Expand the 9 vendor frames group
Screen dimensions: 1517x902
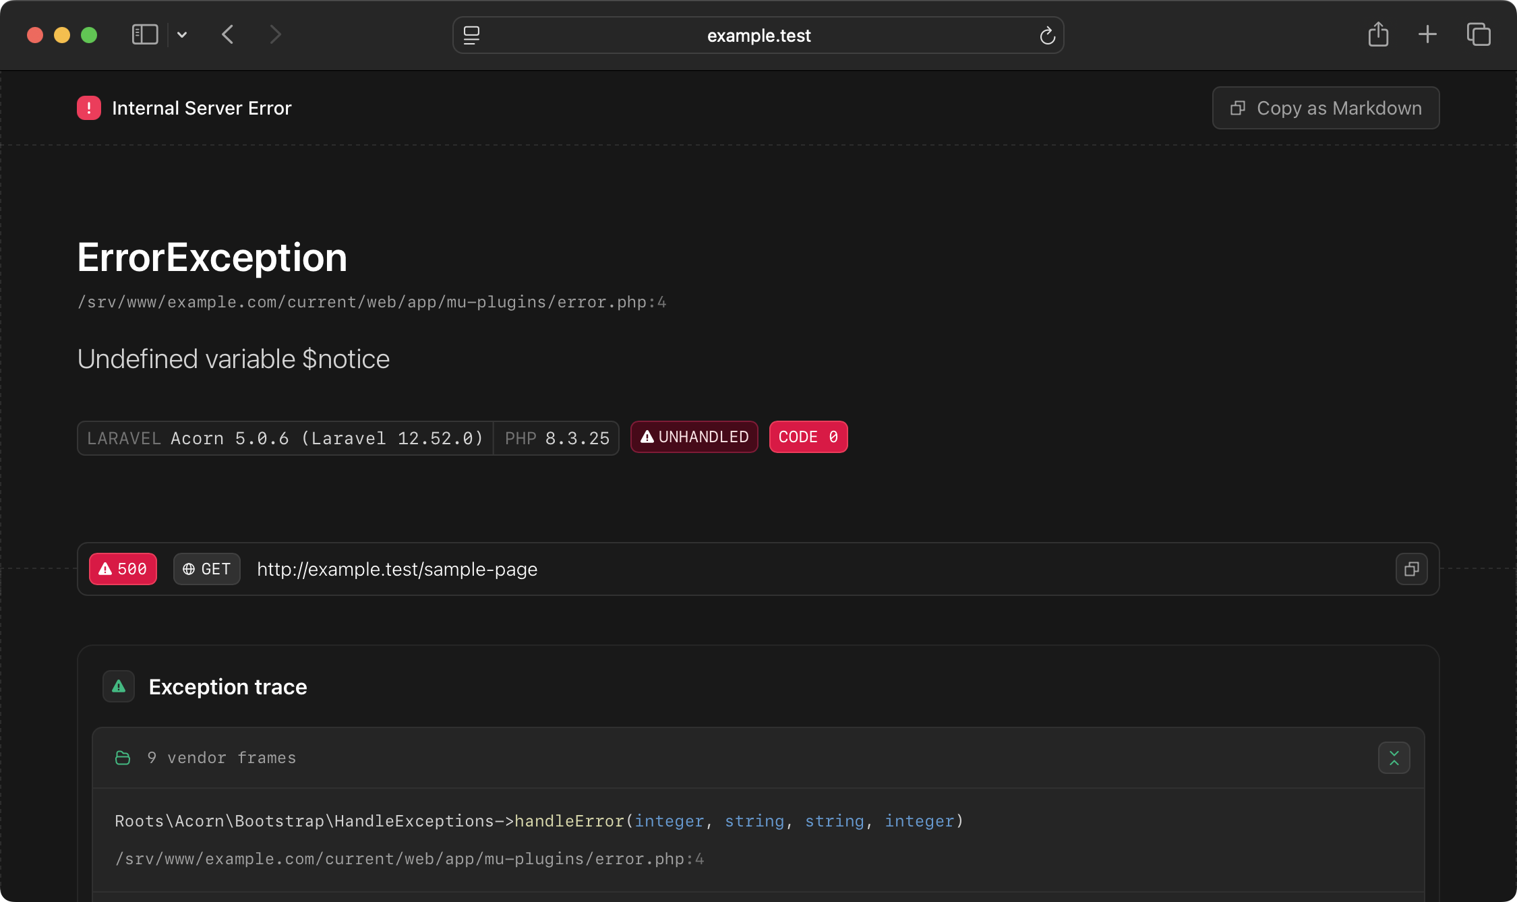pyautogui.click(x=221, y=758)
